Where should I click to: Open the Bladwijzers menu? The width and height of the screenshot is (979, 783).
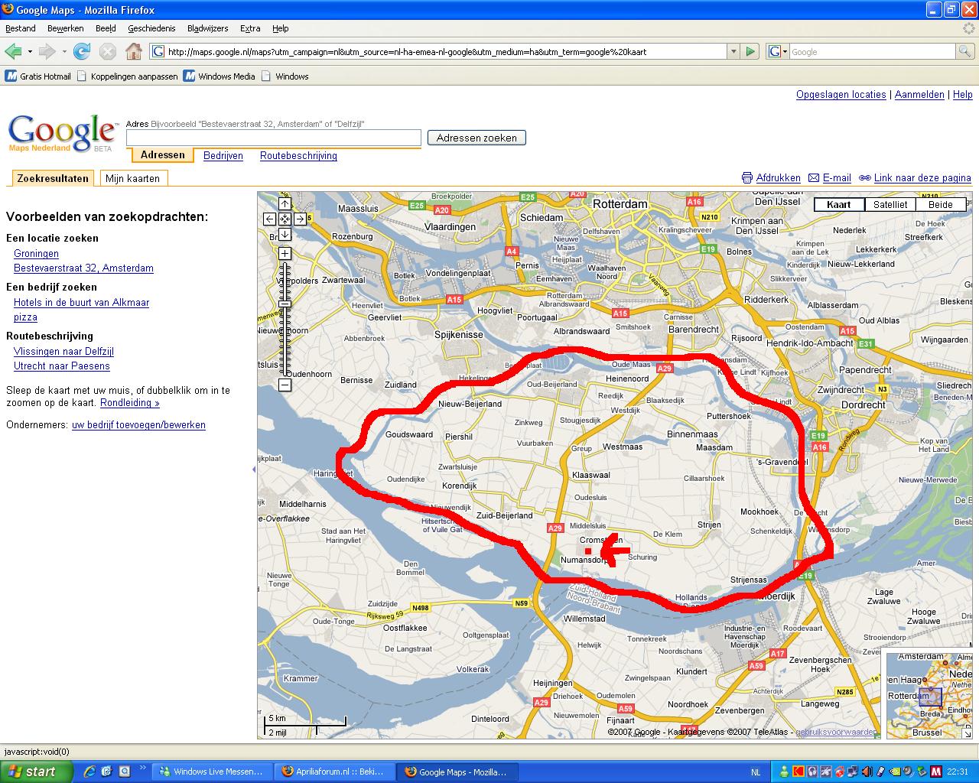pyautogui.click(x=207, y=28)
